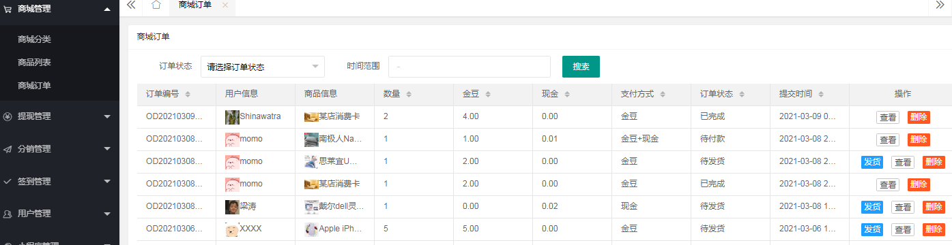Click 0.02 cash value in 梁涛's row

coord(550,206)
